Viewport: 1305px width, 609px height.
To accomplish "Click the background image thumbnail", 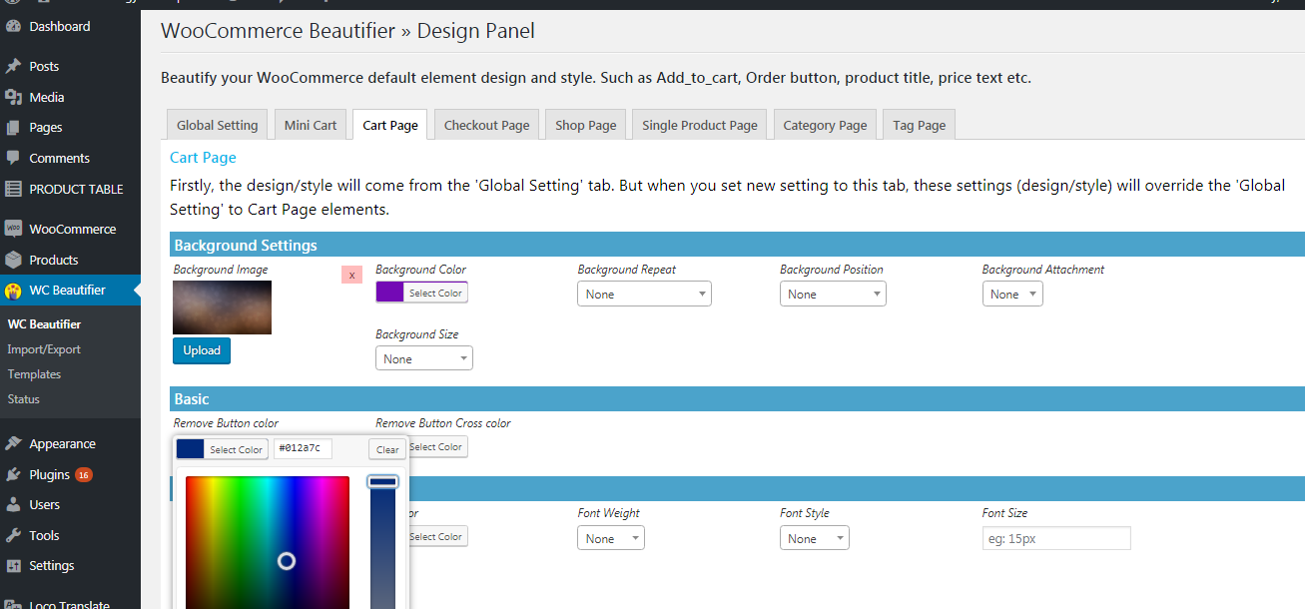I will pyautogui.click(x=222, y=307).
